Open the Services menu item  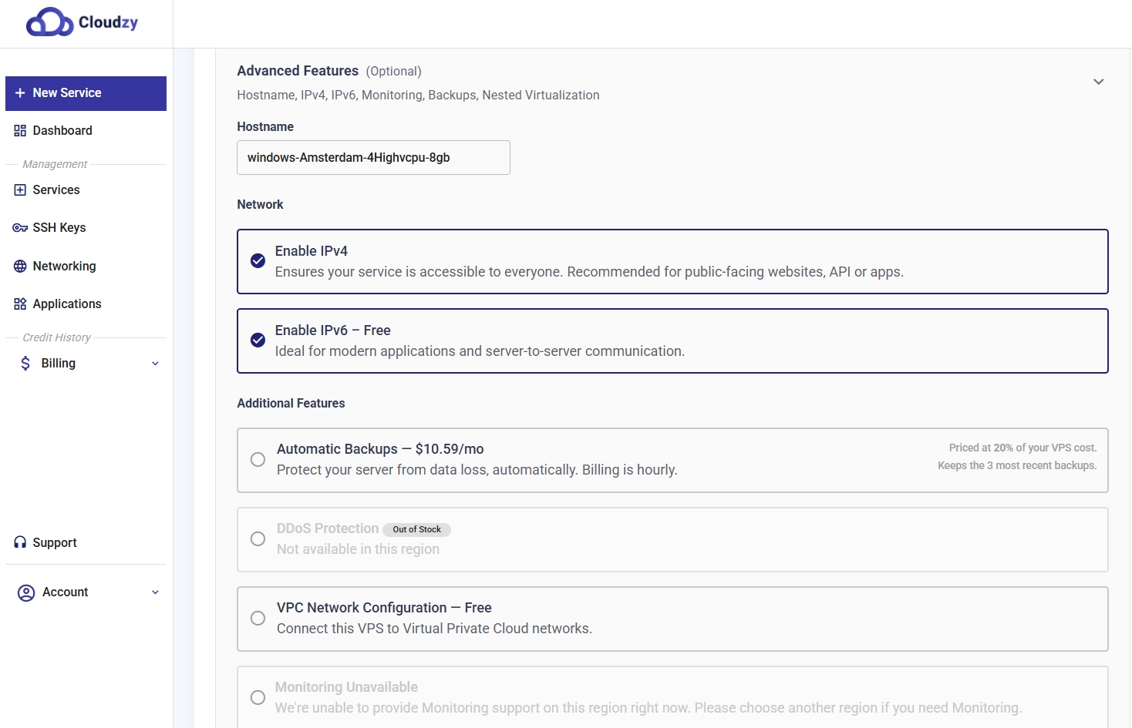[x=56, y=190]
